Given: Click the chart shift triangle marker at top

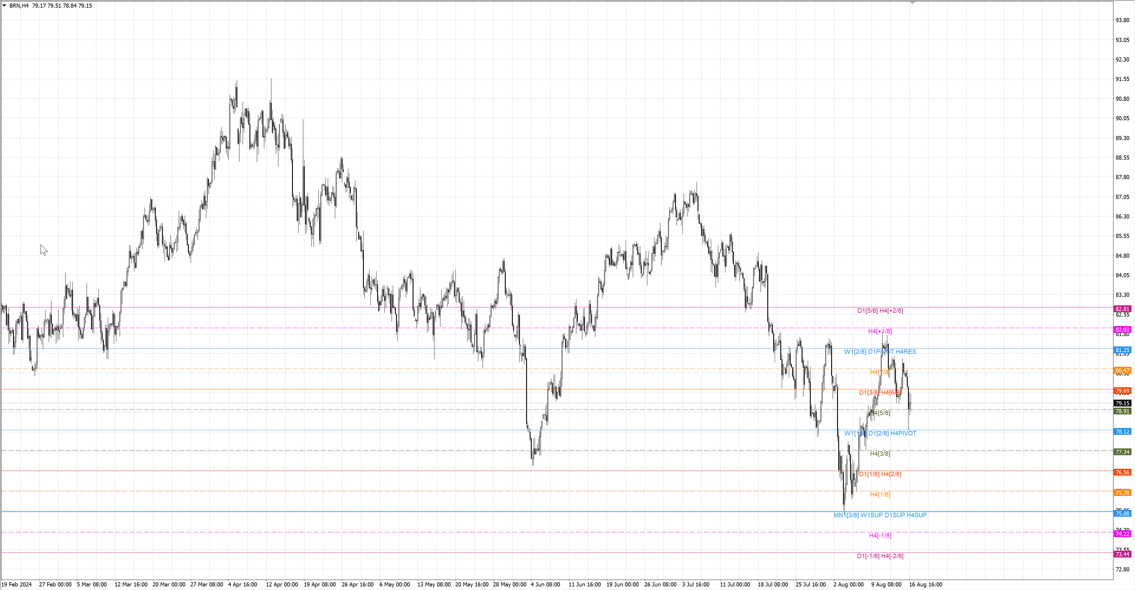Looking at the screenshot, I should (x=912, y=3).
